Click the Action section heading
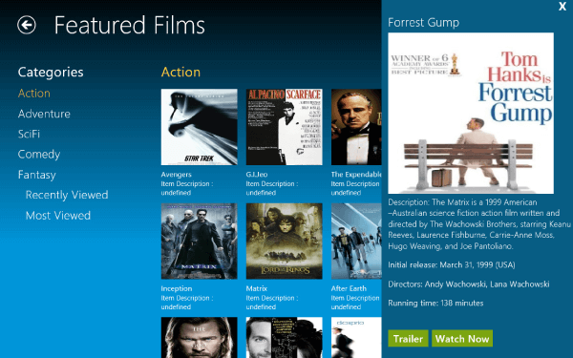Screen dimensions: 573x358 (180, 72)
